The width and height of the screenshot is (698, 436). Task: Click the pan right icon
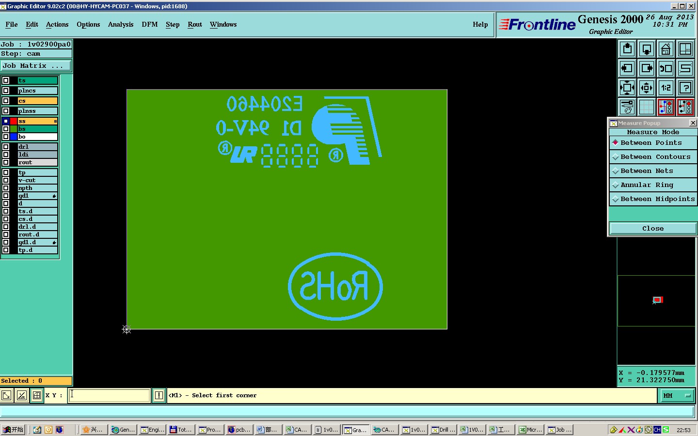647,68
